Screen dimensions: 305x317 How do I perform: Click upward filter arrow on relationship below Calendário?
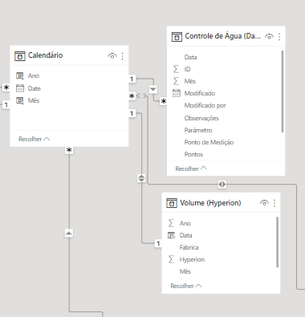pos(69,234)
